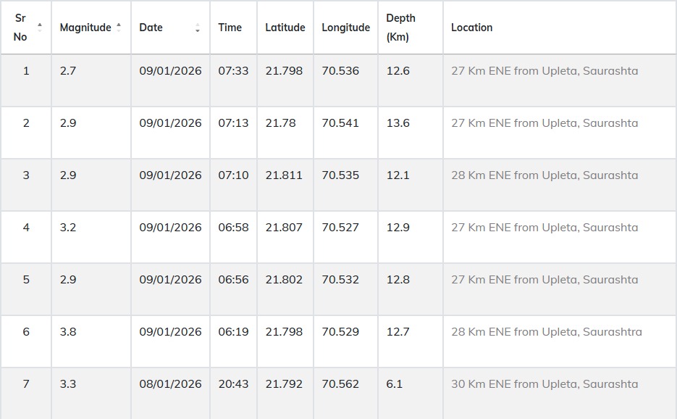The width and height of the screenshot is (677, 419).
Task: Click the Latitude column header
Action: [x=285, y=28]
